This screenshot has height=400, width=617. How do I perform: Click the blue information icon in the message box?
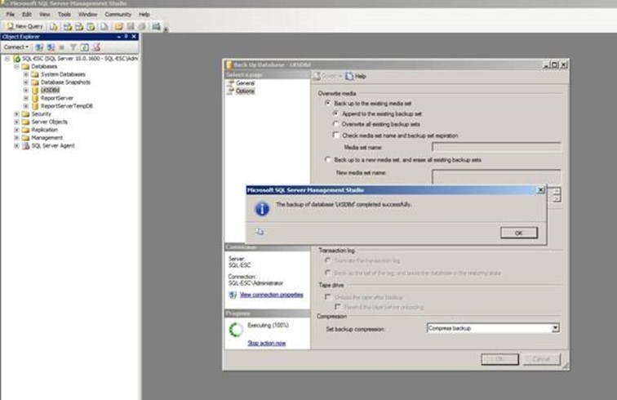262,209
